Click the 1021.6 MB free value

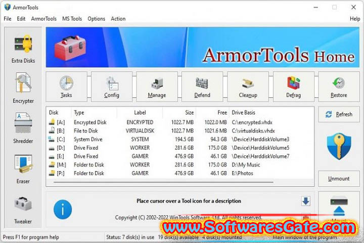tap(215, 131)
